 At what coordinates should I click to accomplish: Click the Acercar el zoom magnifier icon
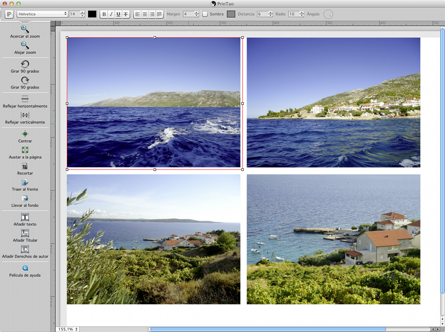[x=25, y=29]
